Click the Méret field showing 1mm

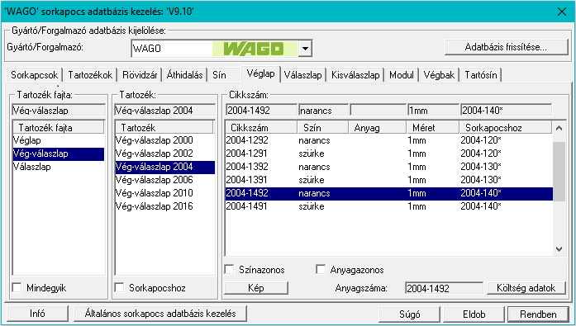point(433,110)
